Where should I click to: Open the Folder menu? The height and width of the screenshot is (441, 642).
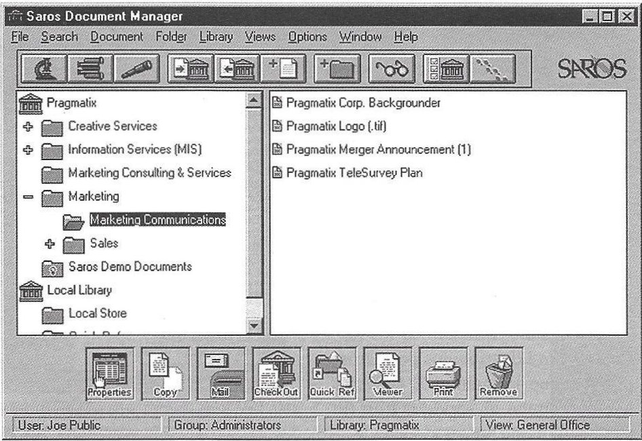point(171,37)
